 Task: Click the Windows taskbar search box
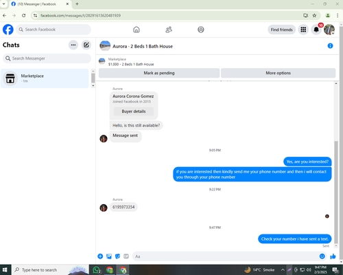point(50,270)
